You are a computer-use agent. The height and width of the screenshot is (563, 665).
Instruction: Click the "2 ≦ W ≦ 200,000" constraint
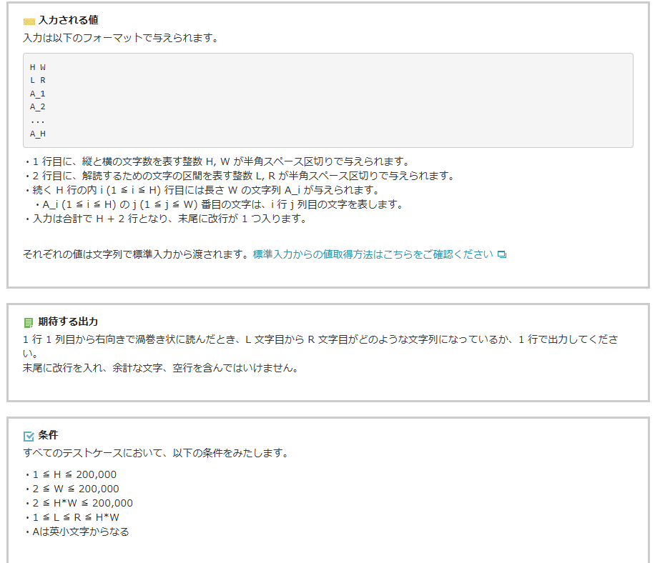pyautogui.click(x=75, y=489)
